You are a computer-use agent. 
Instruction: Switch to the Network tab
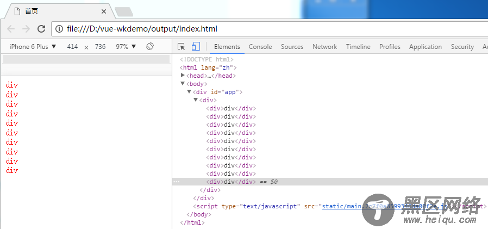pos(324,47)
